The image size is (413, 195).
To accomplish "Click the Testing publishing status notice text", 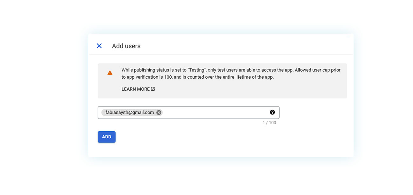I will click(x=231, y=74).
